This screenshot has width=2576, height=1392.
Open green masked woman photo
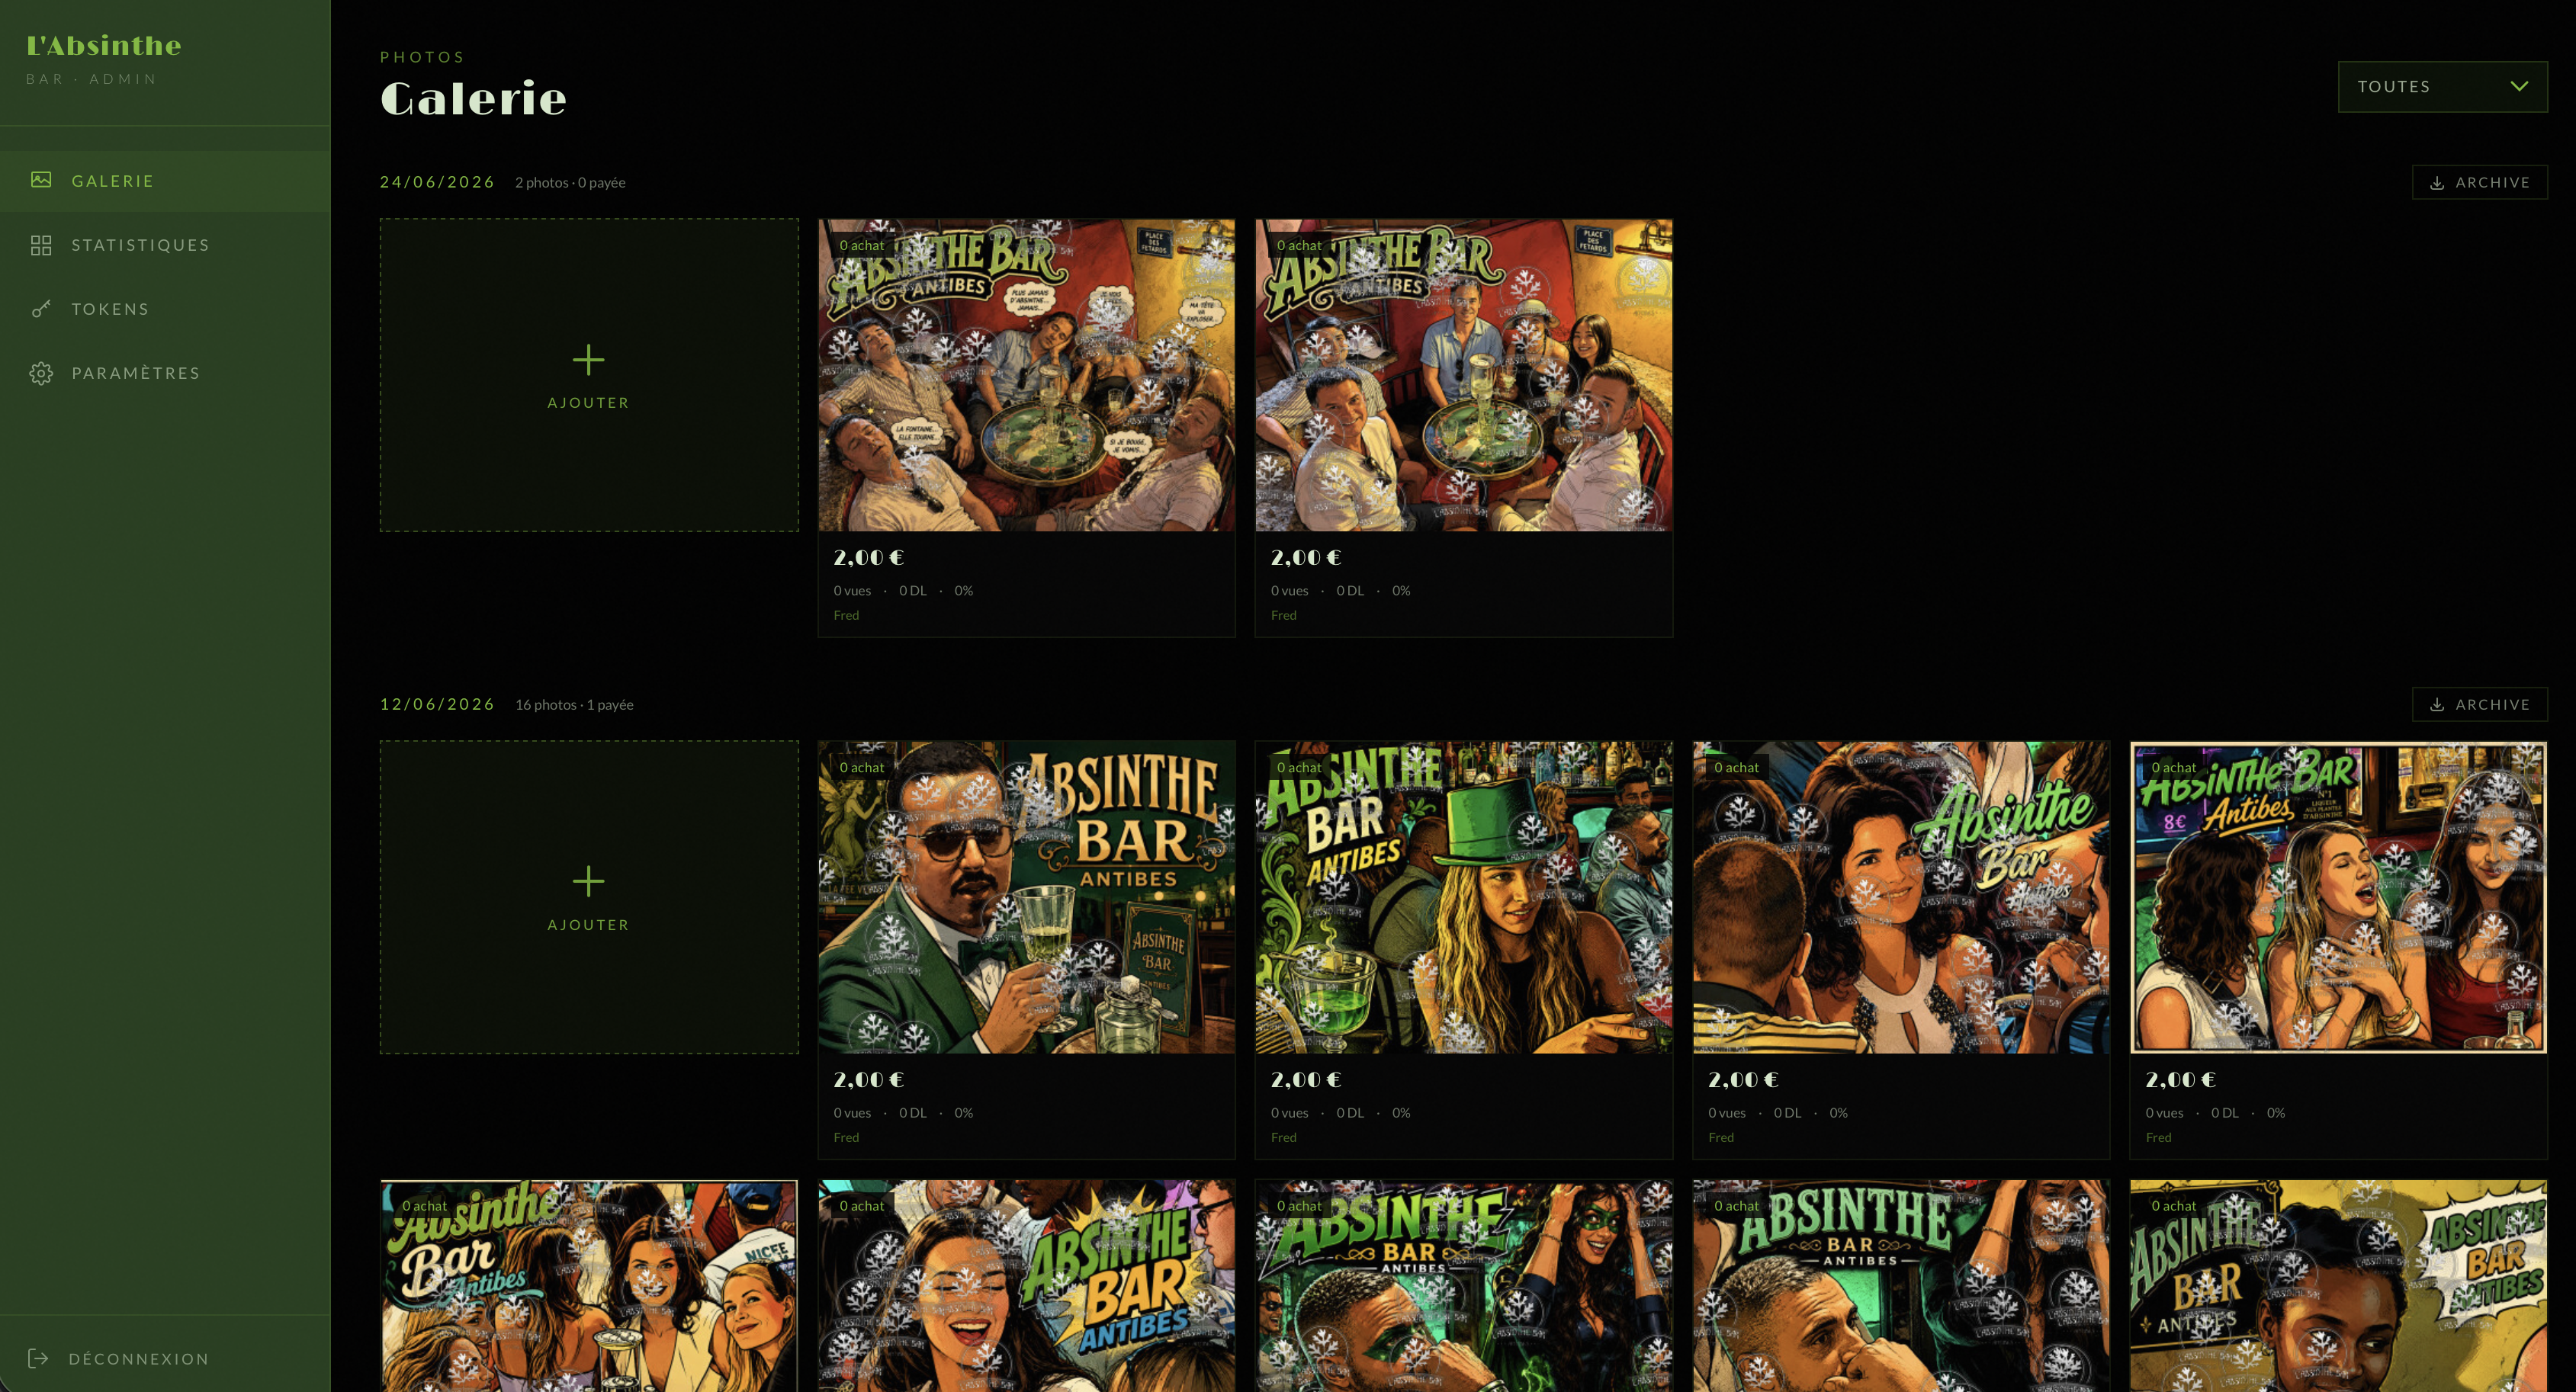pyautogui.click(x=1463, y=1286)
